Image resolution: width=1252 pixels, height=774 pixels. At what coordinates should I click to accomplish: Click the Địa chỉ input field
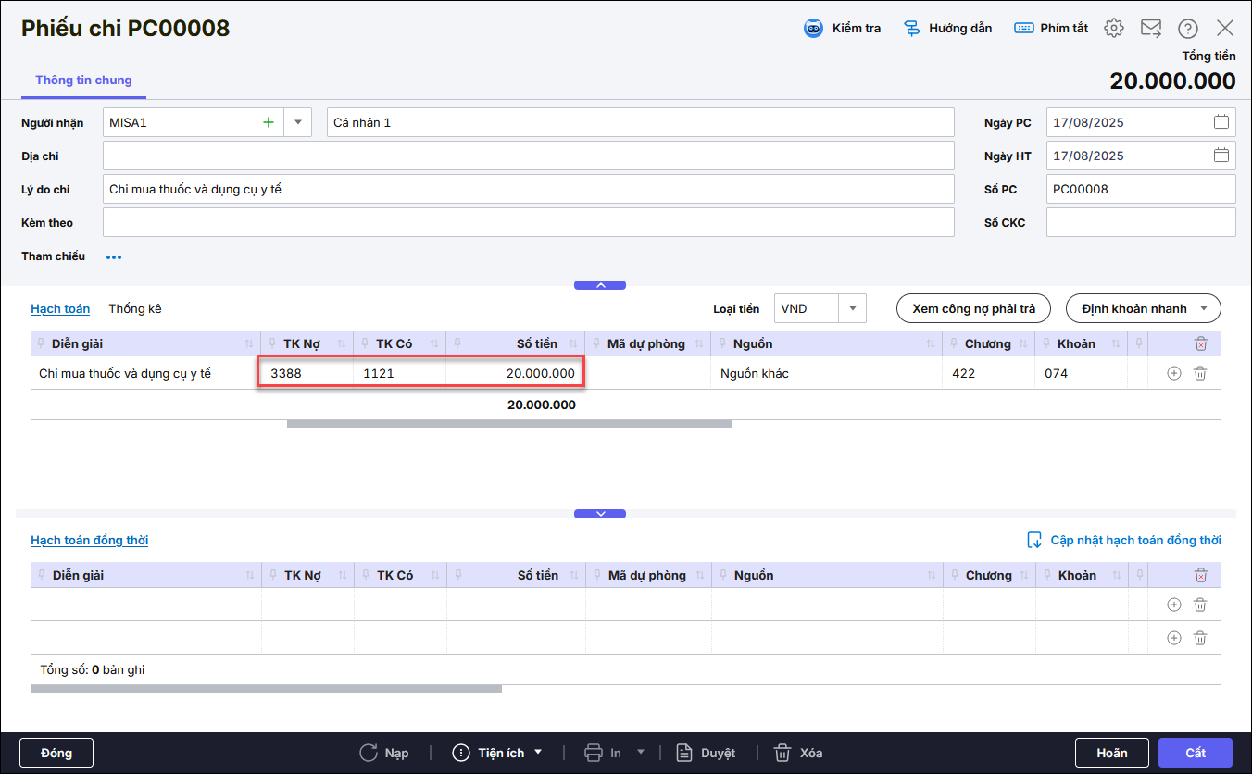click(528, 156)
